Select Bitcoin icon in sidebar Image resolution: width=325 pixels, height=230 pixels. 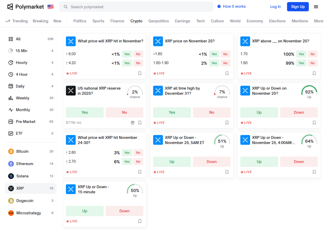coord(11,152)
